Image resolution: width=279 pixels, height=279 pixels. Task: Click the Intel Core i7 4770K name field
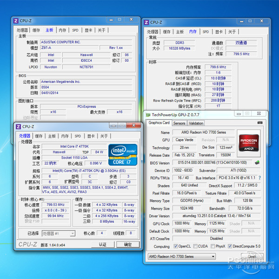(x=74, y=146)
